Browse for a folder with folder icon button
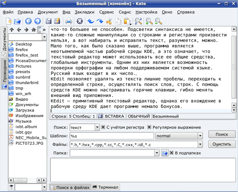The height and width of the screenshot is (192, 238). [x=165, y=153]
